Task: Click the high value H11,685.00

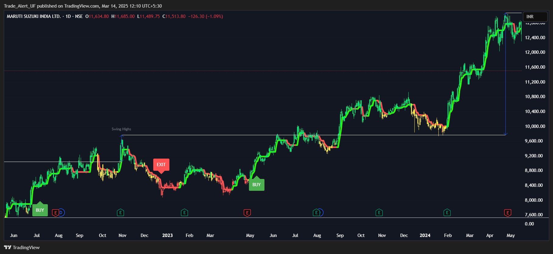Action: coord(123,16)
